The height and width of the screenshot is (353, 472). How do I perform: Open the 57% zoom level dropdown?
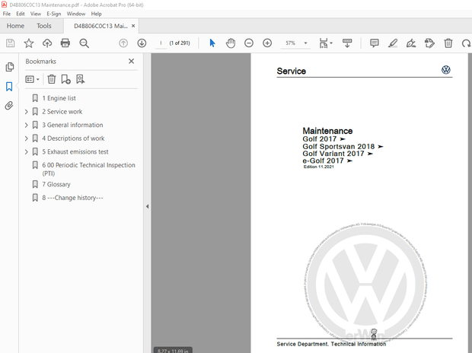[x=305, y=43]
